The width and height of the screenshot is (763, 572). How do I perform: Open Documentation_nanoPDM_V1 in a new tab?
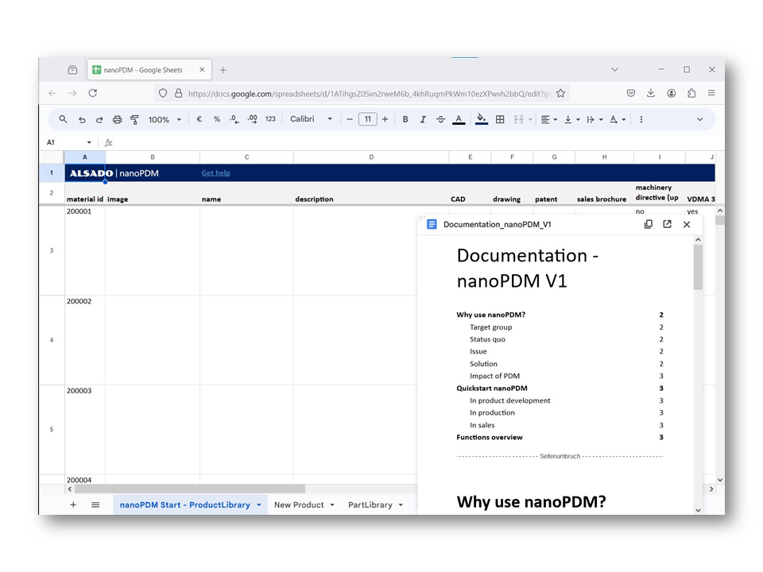click(x=667, y=224)
